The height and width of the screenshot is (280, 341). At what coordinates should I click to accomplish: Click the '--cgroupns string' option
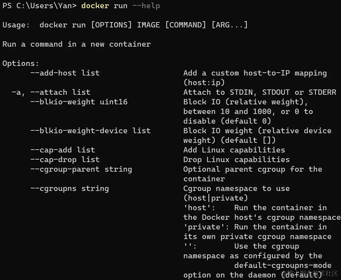tap(69, 188)
